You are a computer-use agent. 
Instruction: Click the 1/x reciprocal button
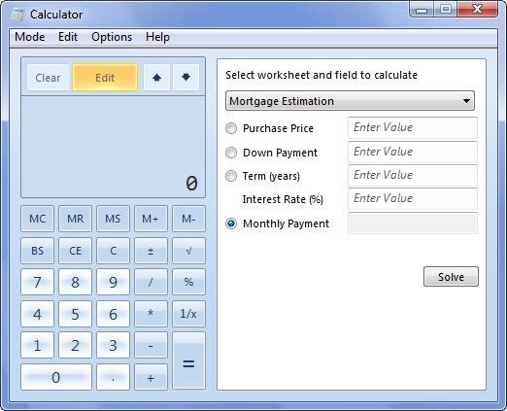pyautogui.click(x=188, y=314)
